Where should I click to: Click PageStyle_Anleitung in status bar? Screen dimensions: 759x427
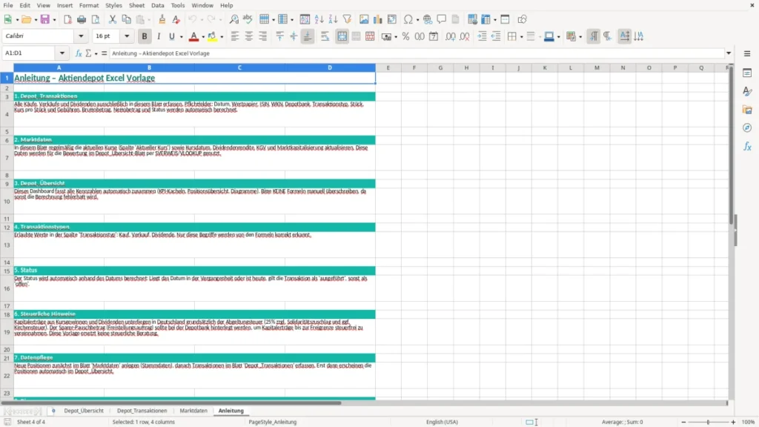point(272,422)
